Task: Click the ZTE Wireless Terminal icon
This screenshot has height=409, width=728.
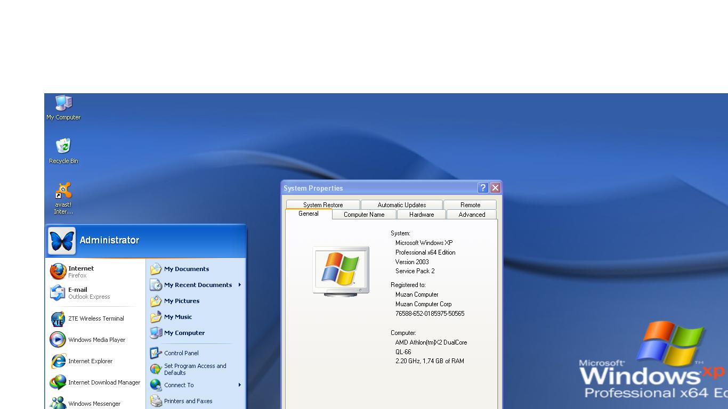Action: point(58,318)
